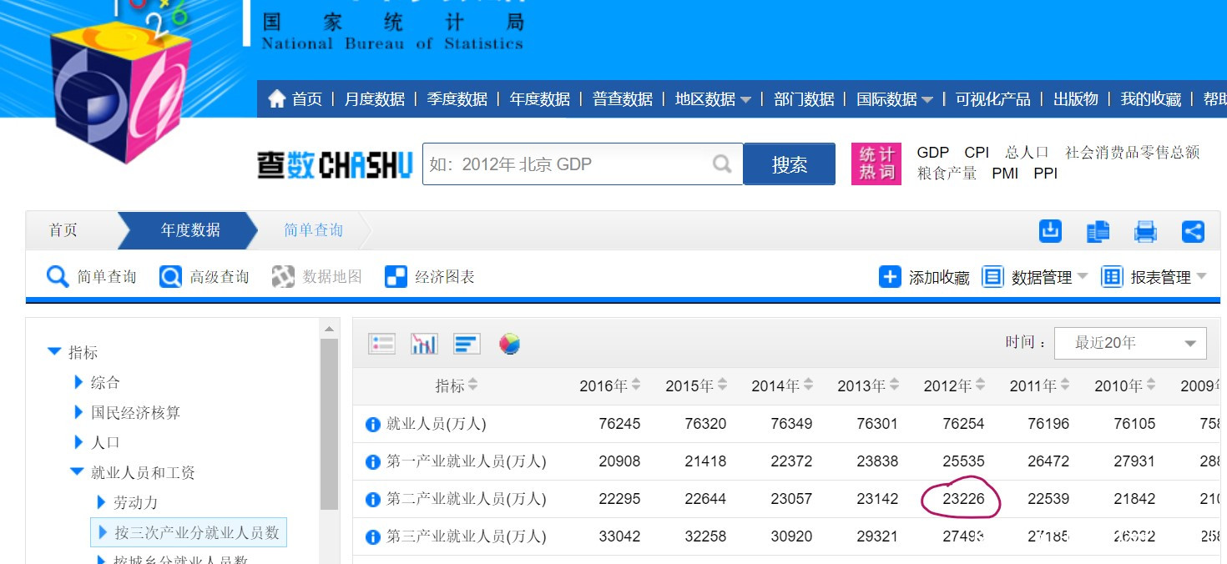The height and width of the screenshot is (564, 1227).
Task: Open 月度数据 in the navigation bar
Action: point(374,99)
